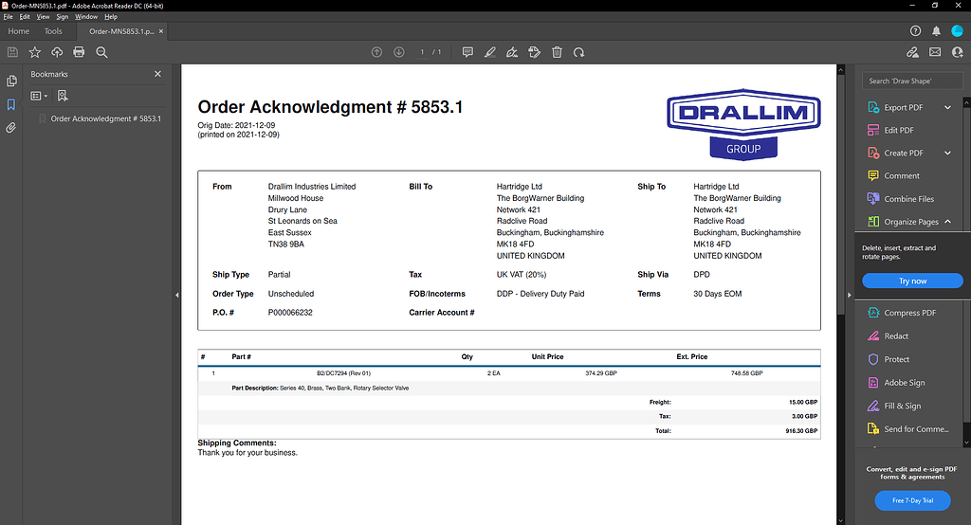
Task: Open Adobe Sign tool
Action: pos(904,383)
